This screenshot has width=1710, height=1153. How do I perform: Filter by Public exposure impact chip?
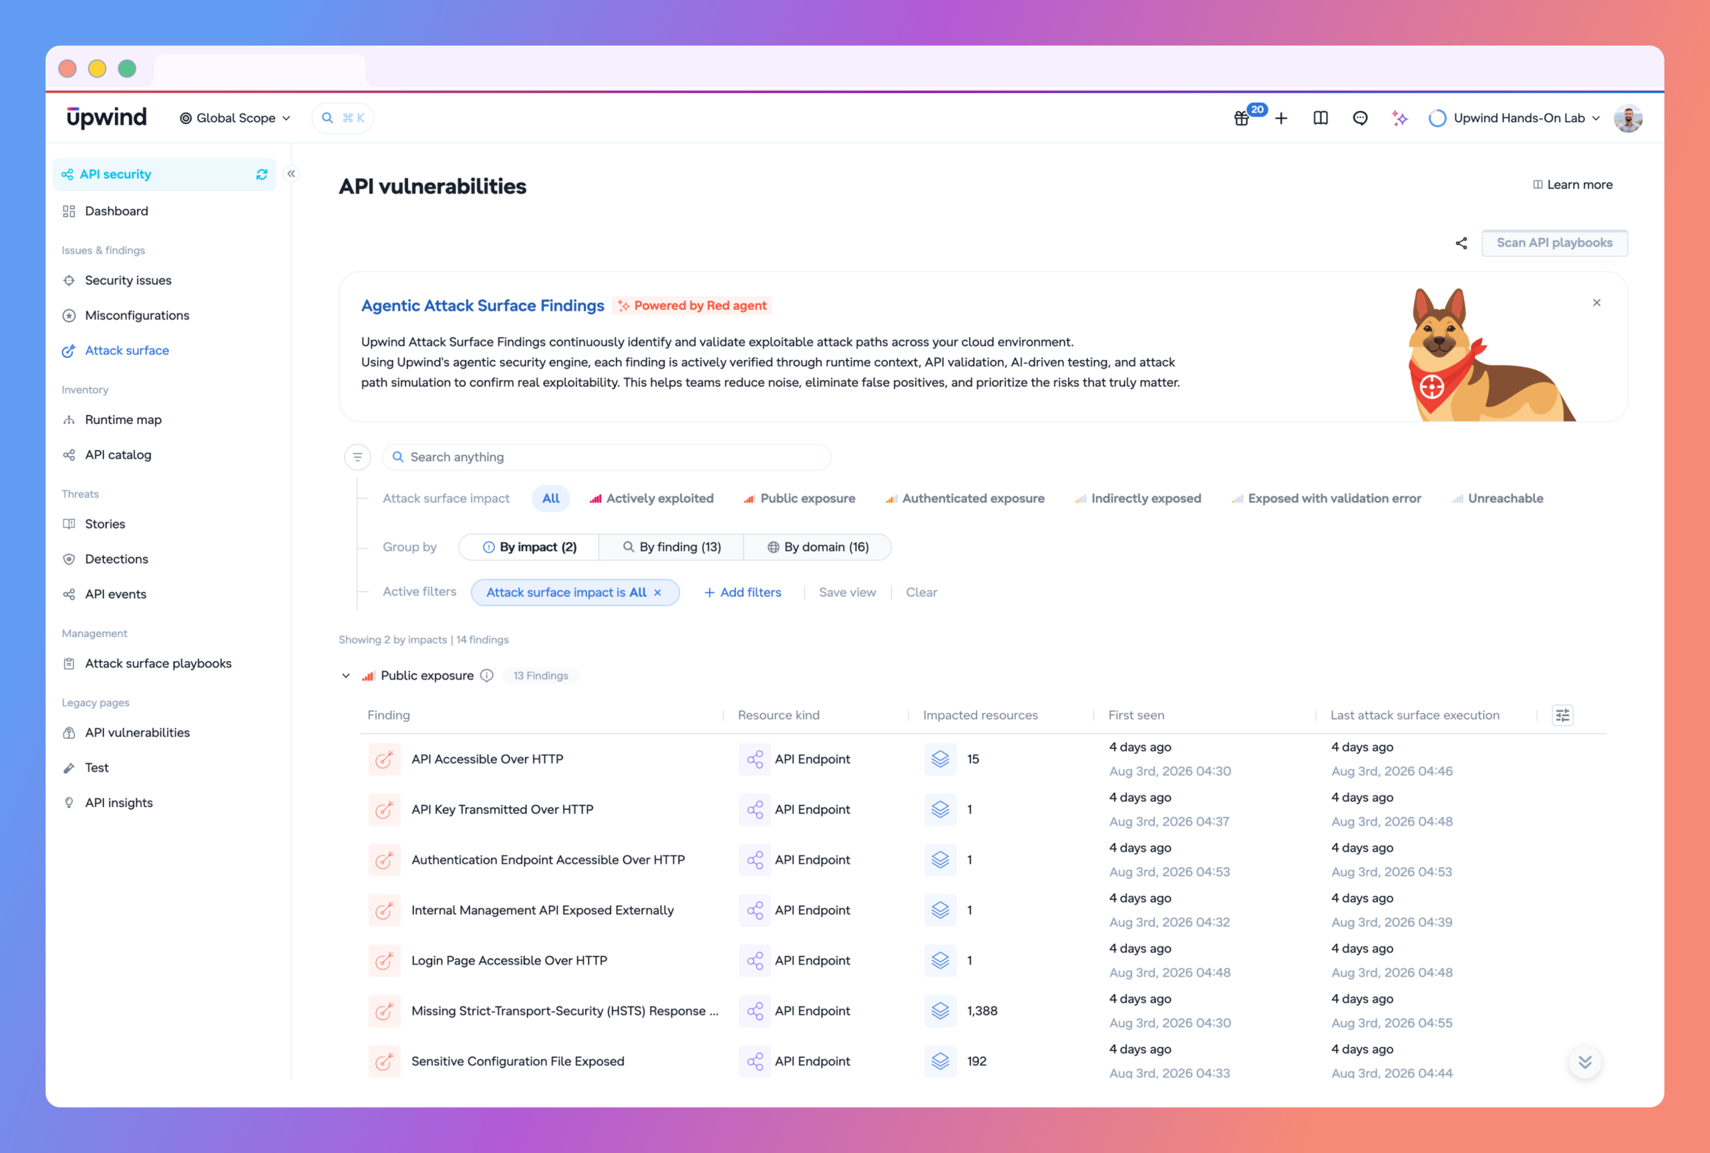pyautogui.click(x=799, y=498)
